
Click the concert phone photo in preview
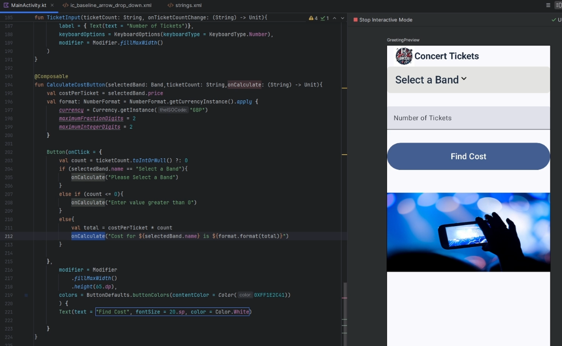(x=468, y=232)
